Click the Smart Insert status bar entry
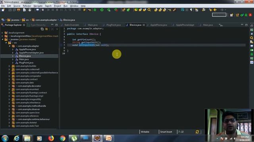The width and height of the screenshot is (254, 142). tap(166, 132)
